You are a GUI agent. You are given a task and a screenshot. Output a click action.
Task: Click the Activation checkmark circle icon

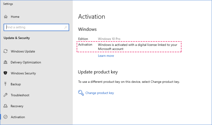(6, 117)
